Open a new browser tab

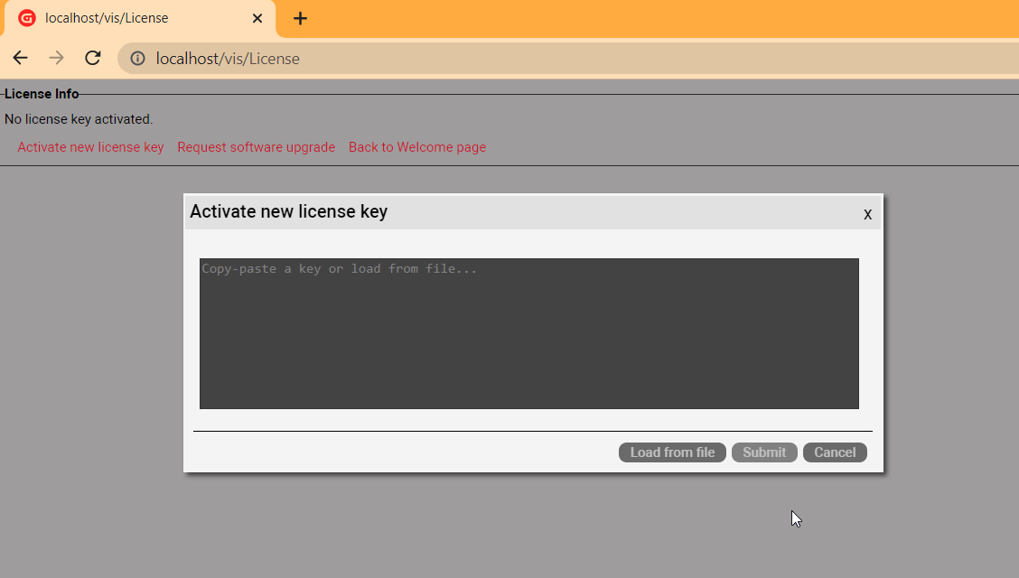[300, 18]
